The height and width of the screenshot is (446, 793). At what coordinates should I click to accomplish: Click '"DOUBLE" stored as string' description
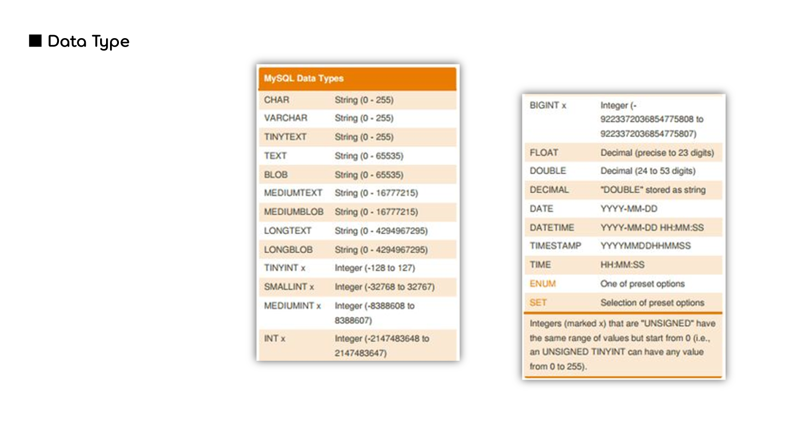point(653,190)
